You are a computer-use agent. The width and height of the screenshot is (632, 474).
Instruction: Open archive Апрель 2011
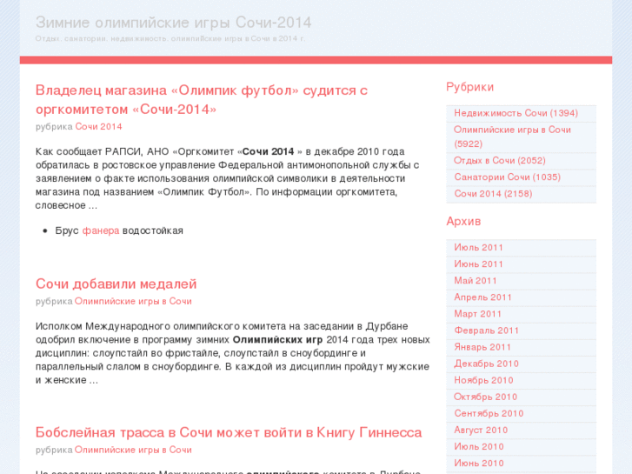[482, 297]
